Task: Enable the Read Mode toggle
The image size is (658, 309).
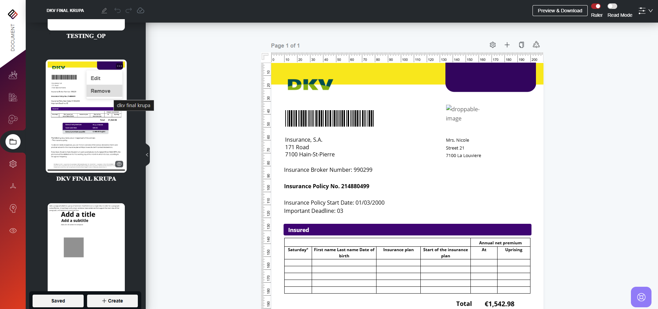Action: pos(612,6)
